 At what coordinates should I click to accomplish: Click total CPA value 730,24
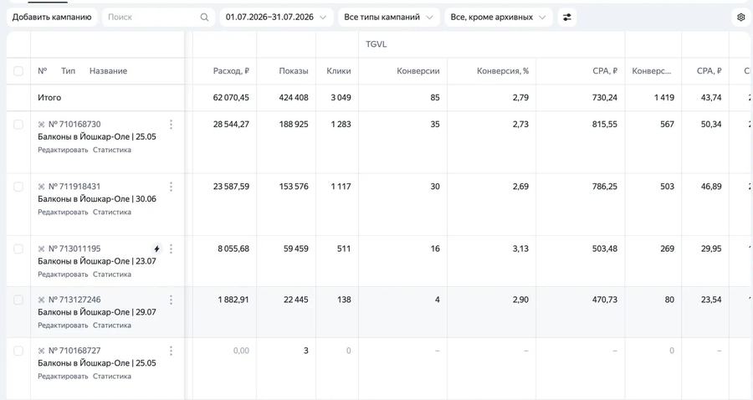pyautogui.click(x=605, y=97)
